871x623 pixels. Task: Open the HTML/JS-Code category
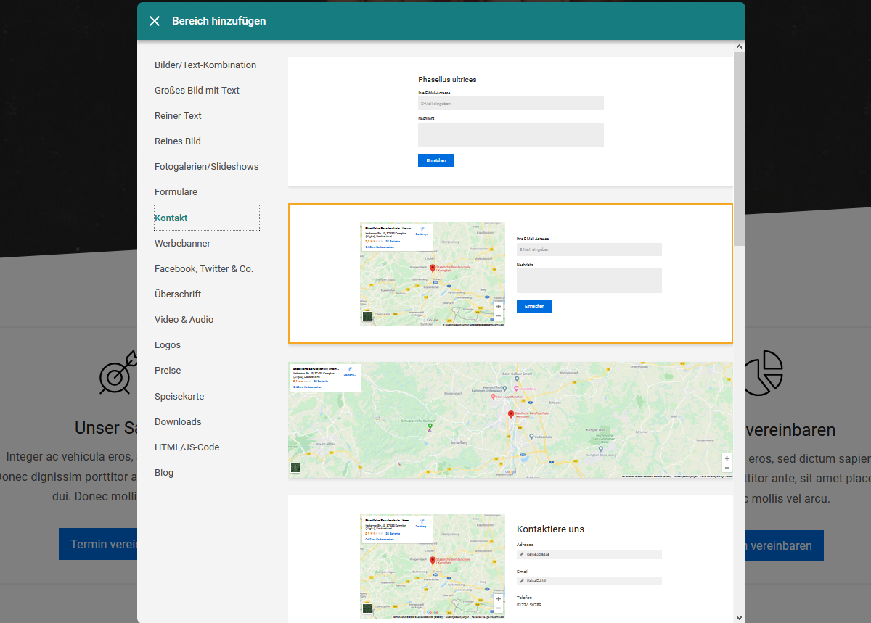[187, 447]
